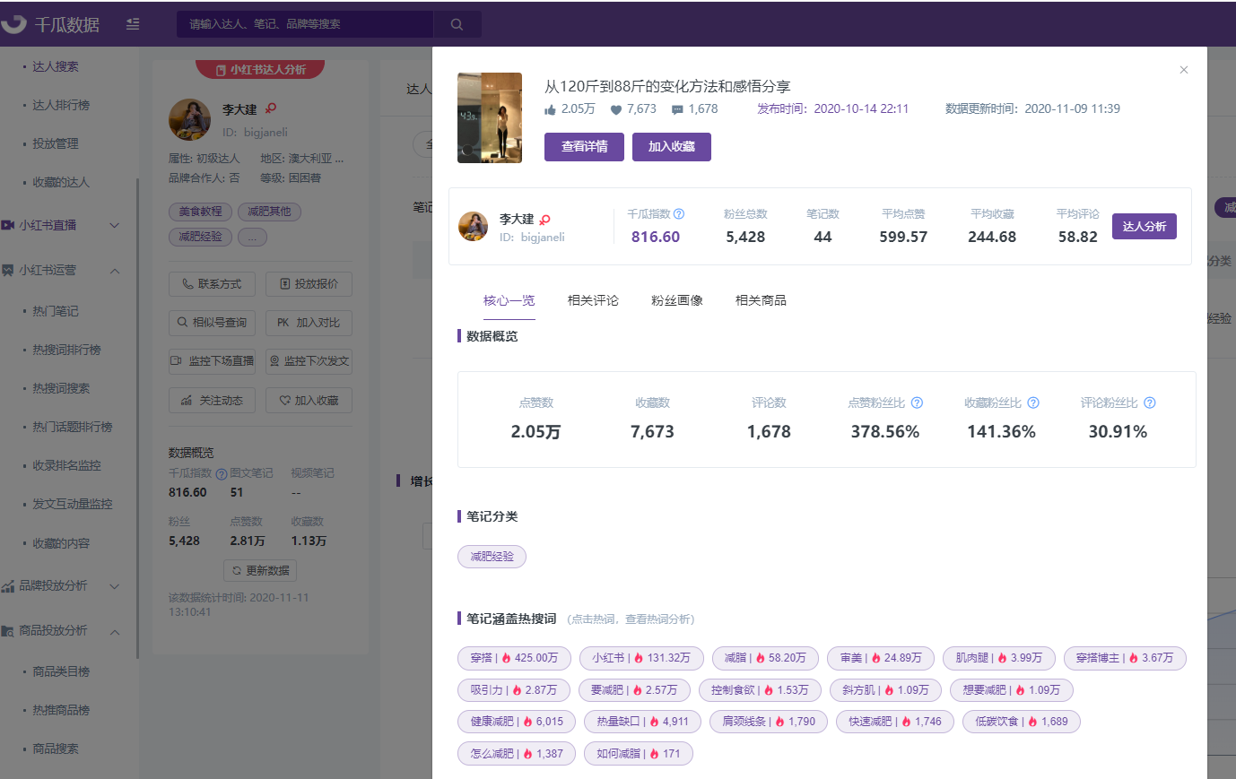Open 热门笔记 in sidebar menu

pyautogui.click(x=56, y=311)
